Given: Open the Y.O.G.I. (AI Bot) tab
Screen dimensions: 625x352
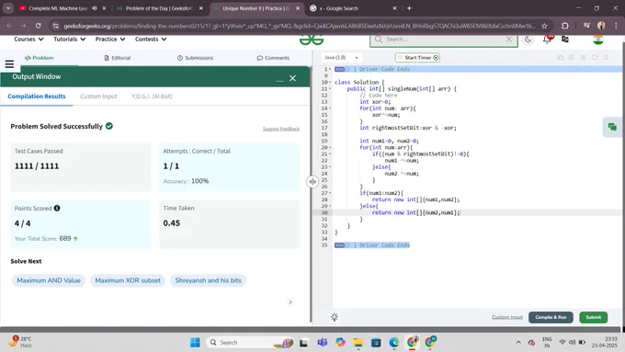Looking at the screenshot, I should (152, 97).
